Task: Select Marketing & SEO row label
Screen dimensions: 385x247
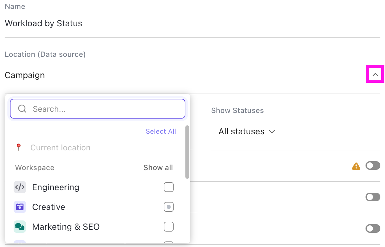Action: tap(66, 227)
